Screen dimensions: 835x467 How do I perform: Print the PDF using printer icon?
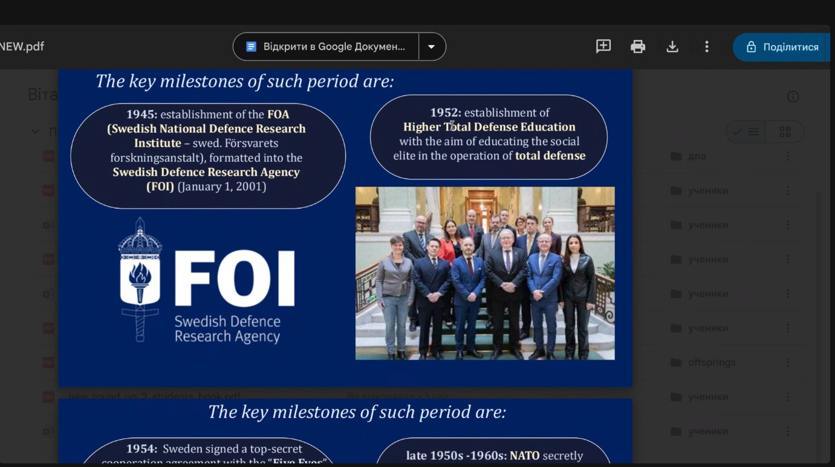coord(638,47)
